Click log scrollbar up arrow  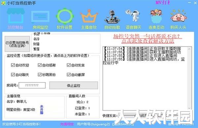pos(189,49)
